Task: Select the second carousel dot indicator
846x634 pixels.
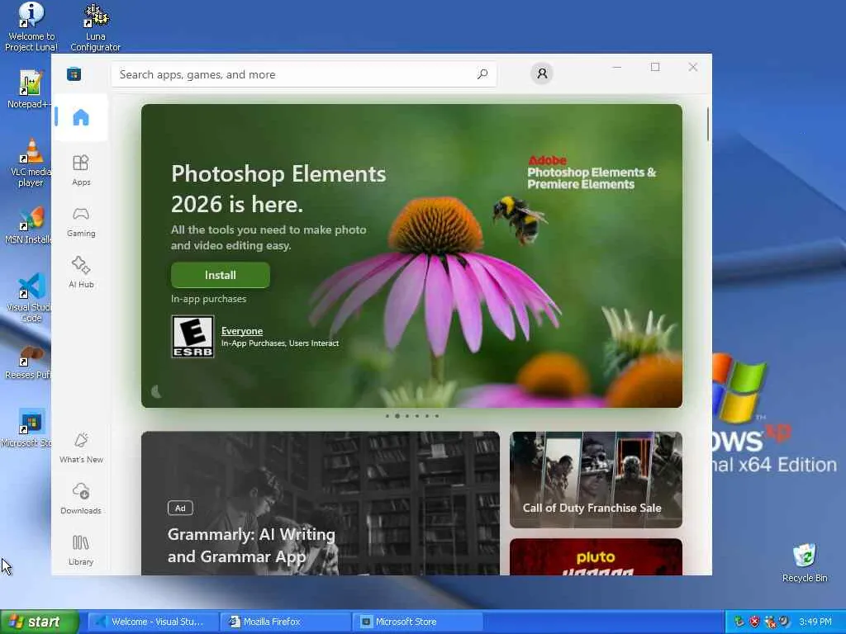Action: (397, 416)
